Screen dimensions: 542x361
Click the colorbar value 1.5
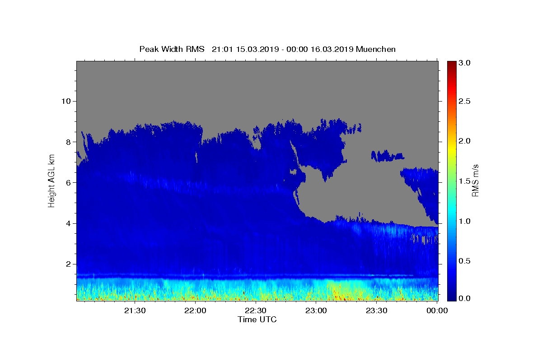[465, 181]
